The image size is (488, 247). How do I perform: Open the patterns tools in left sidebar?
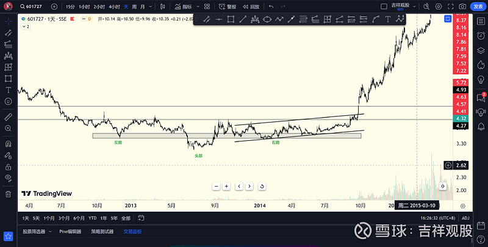tap(9, 55)
